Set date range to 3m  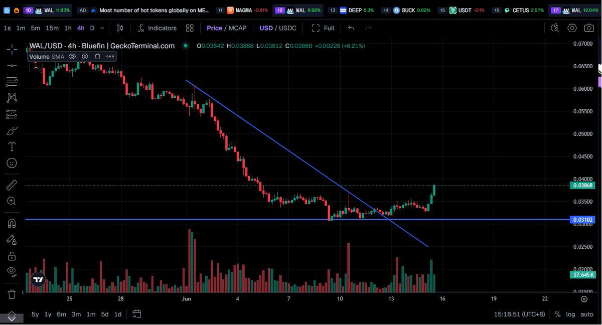76,314
